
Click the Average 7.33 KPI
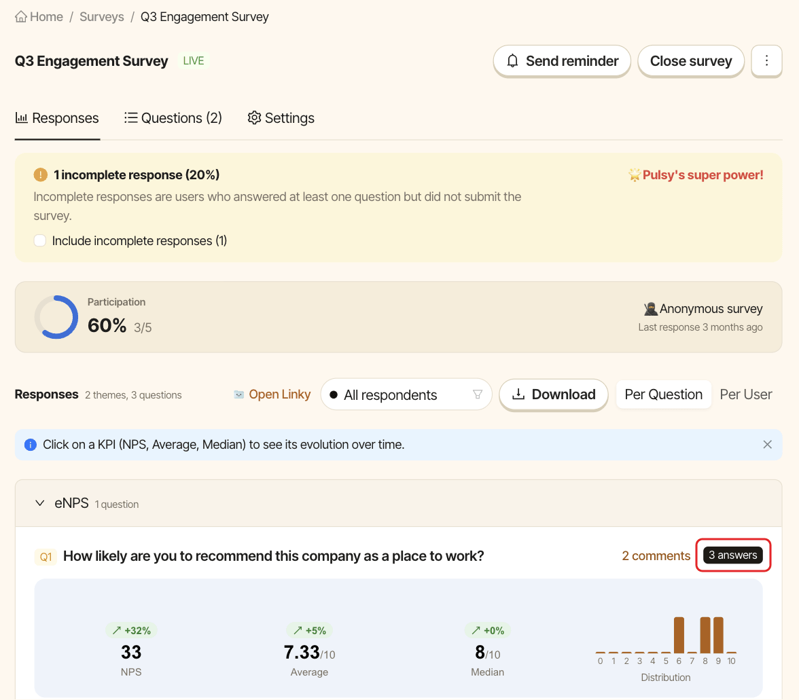309,652
